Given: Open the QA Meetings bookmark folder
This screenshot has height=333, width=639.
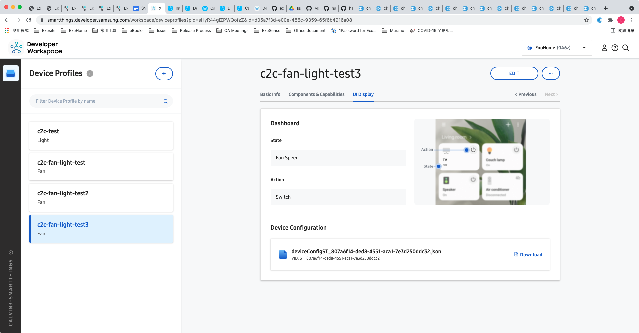Looking at the screenshot, I should tap(232, 31).
